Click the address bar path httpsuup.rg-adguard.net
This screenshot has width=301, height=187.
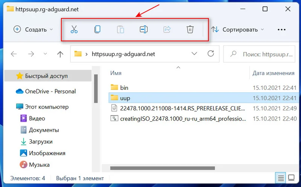pyautogui.click(x=123, y=54)
